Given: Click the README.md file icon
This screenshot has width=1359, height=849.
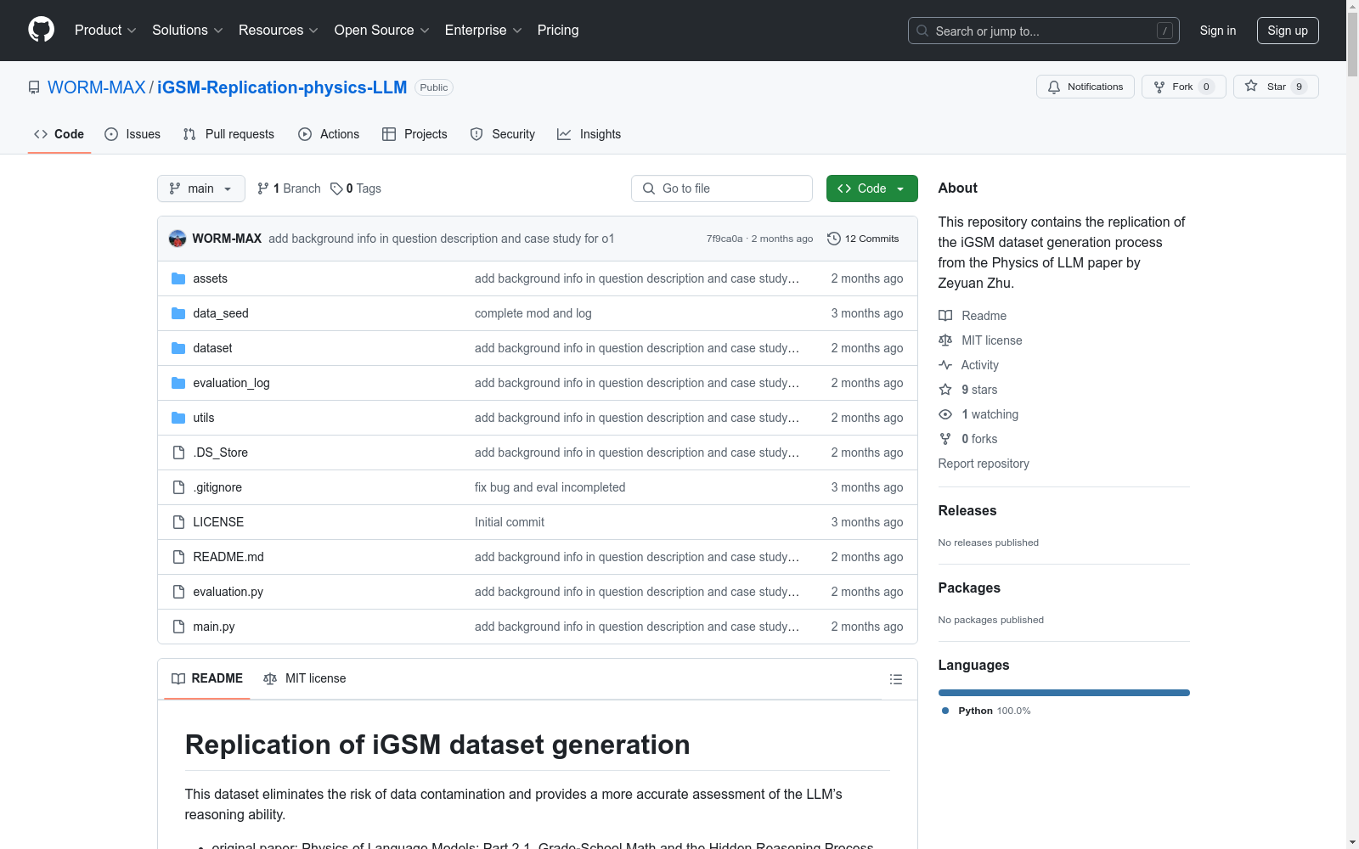Looking at the screenshot, I should [x=178, y=557].
